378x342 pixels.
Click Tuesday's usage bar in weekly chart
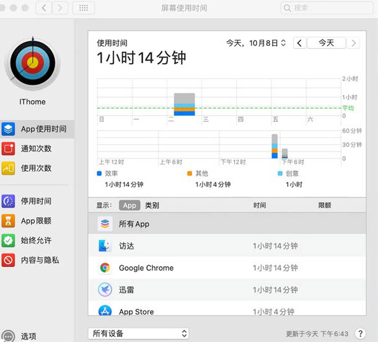185,105
